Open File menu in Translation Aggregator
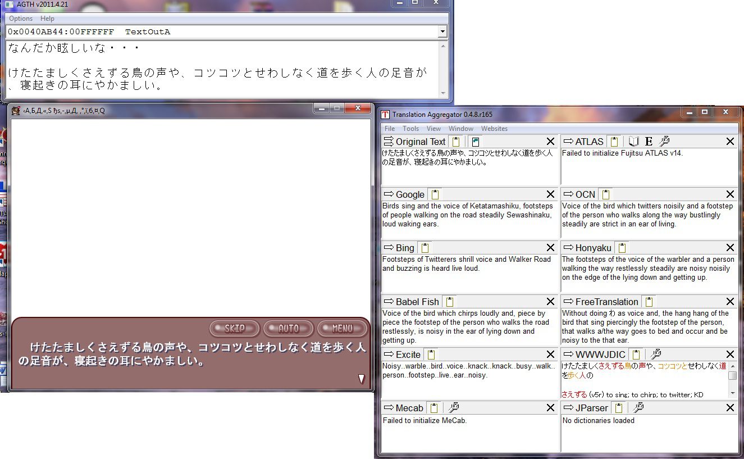This screenshot has height=459, width=744. coord(390,129)
